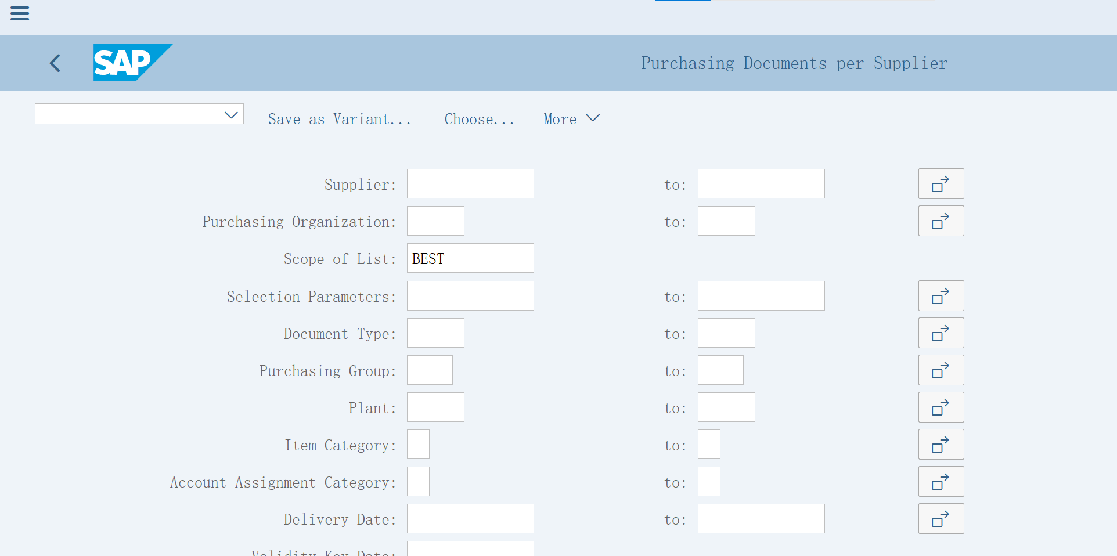Expand the variant dropdown in toolbar

[x=231, y=114]
